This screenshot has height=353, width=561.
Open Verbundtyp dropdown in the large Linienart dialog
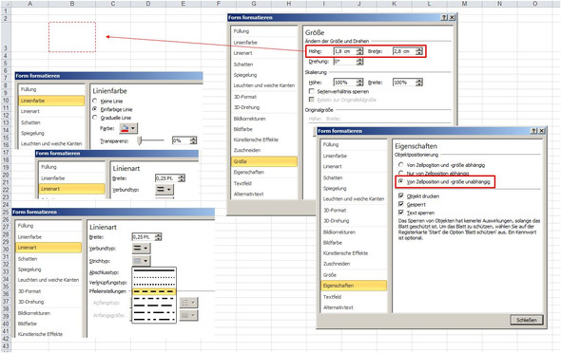pyautogui.click(x=141, y=248)
